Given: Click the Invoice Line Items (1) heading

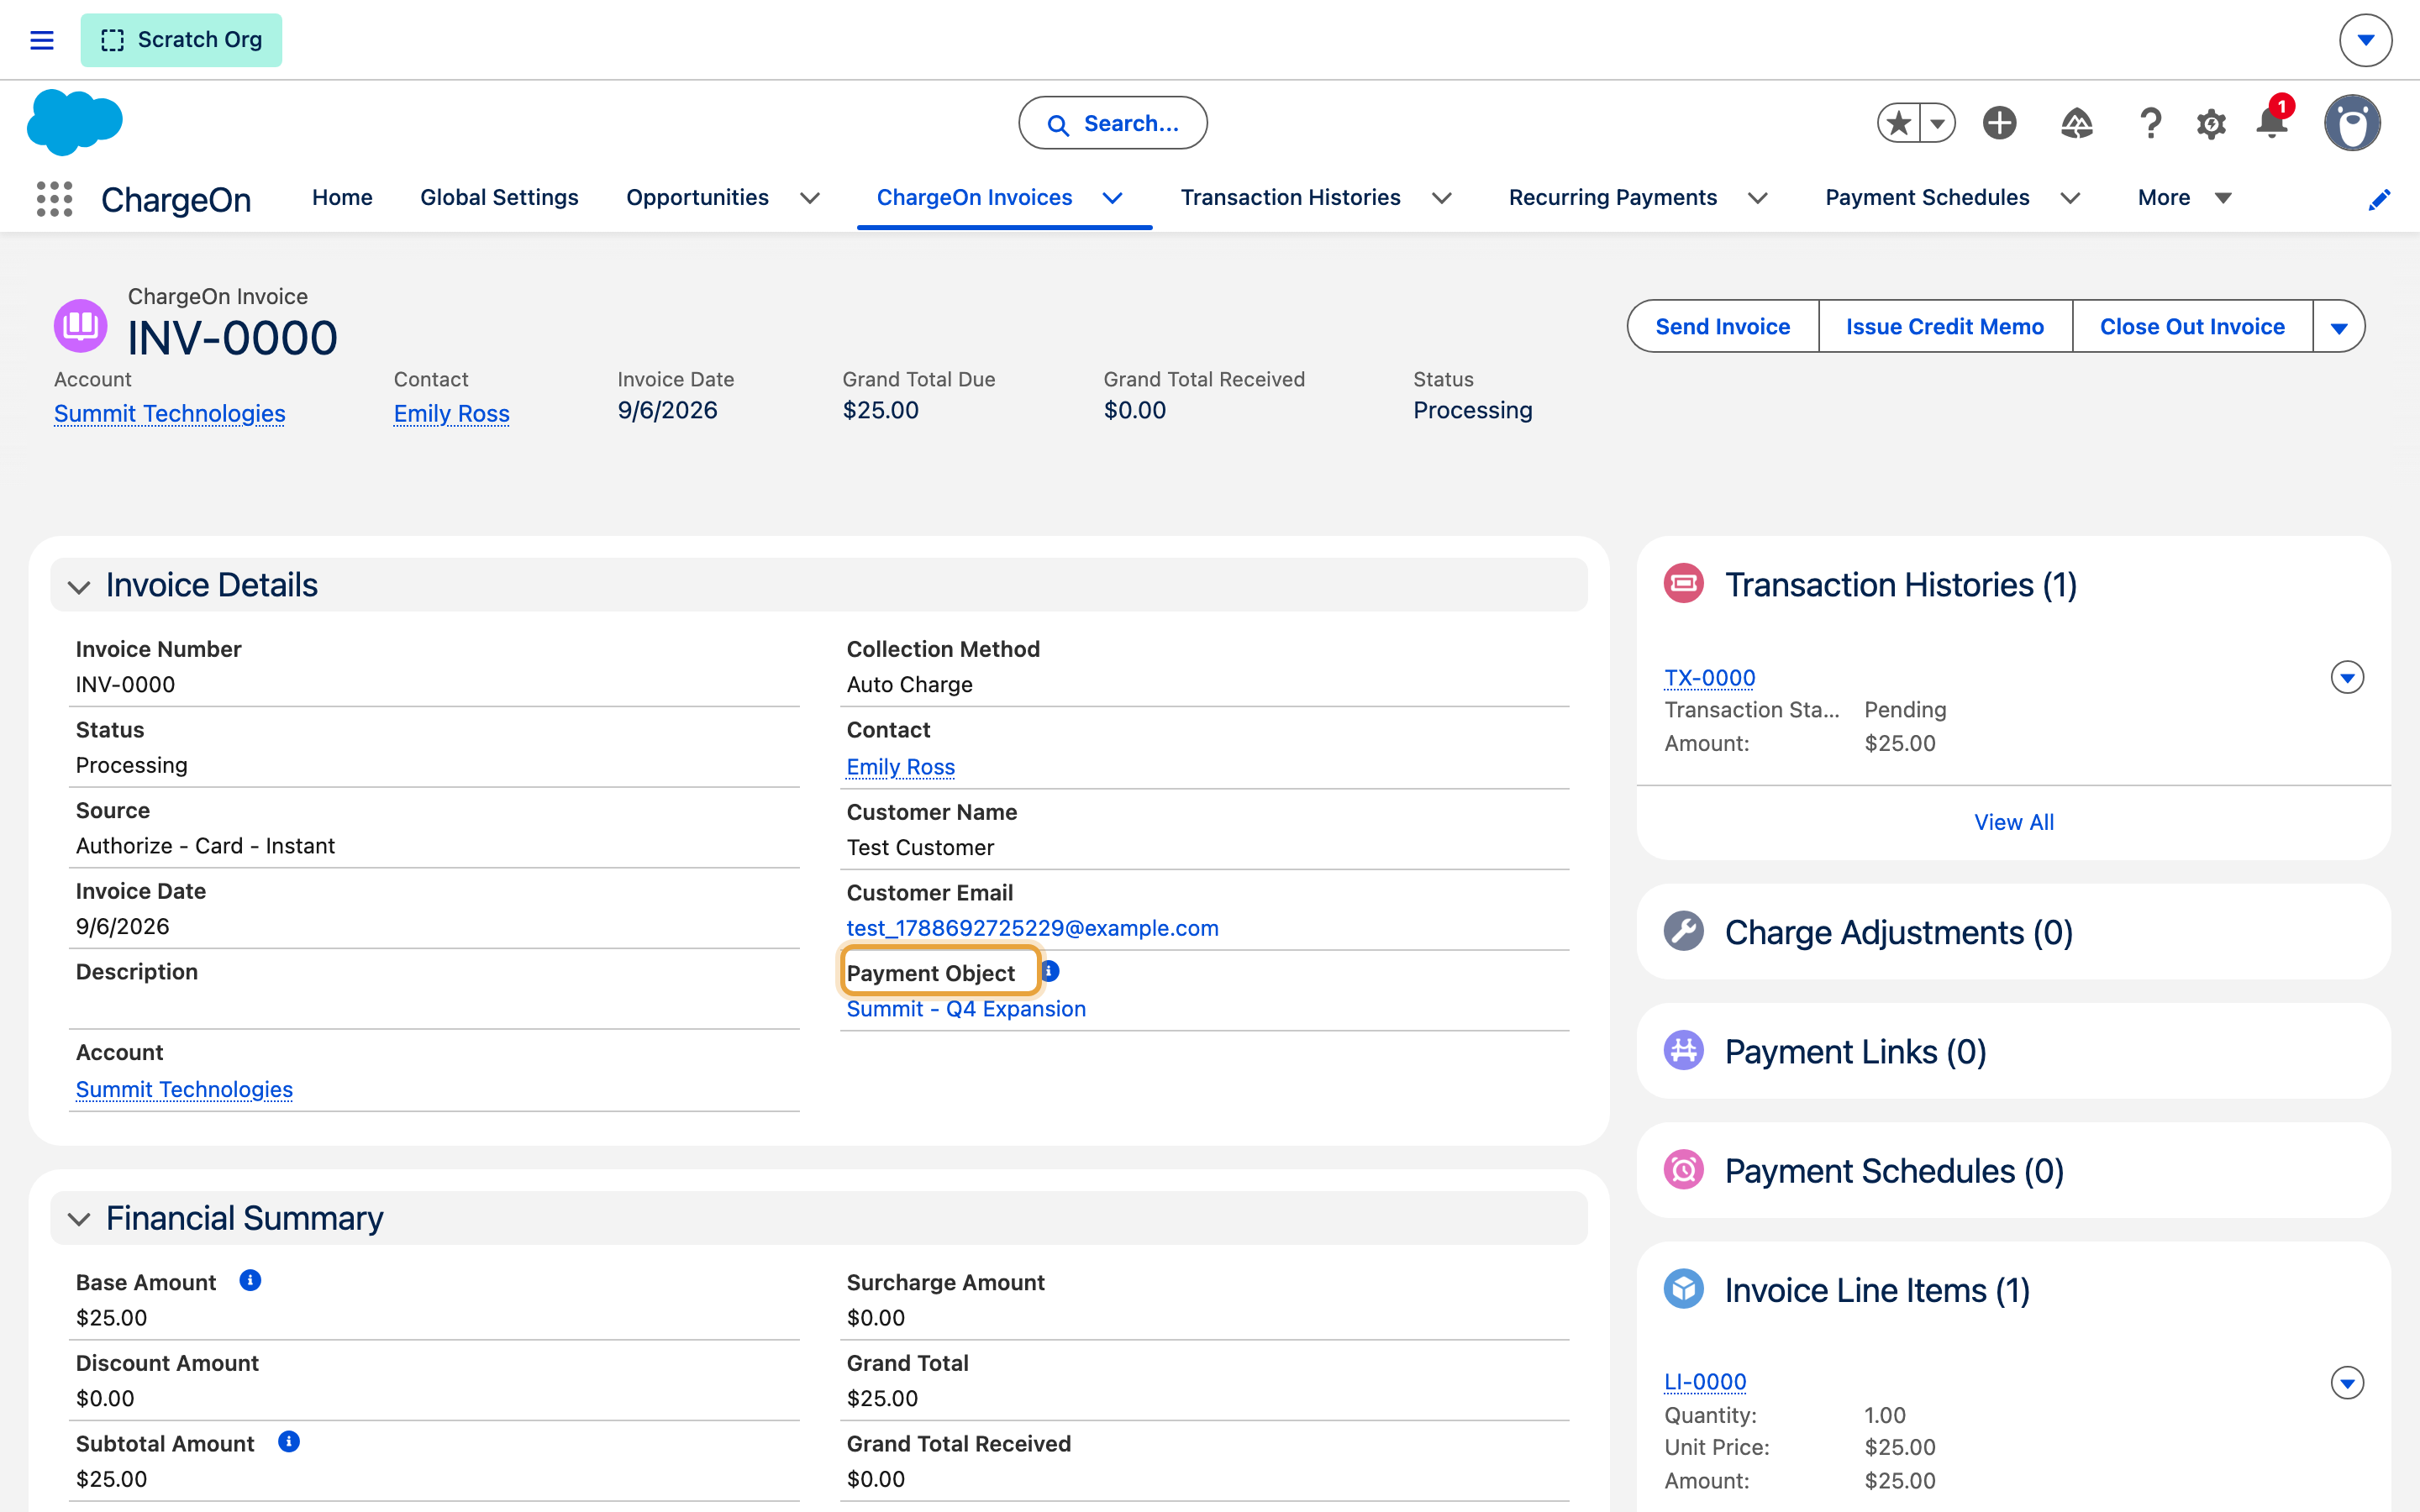Looking at the screenshot, I should coord(1878,1290).
